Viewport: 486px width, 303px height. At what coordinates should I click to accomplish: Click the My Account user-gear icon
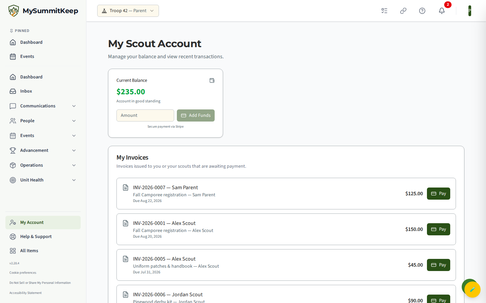(13, 223)
